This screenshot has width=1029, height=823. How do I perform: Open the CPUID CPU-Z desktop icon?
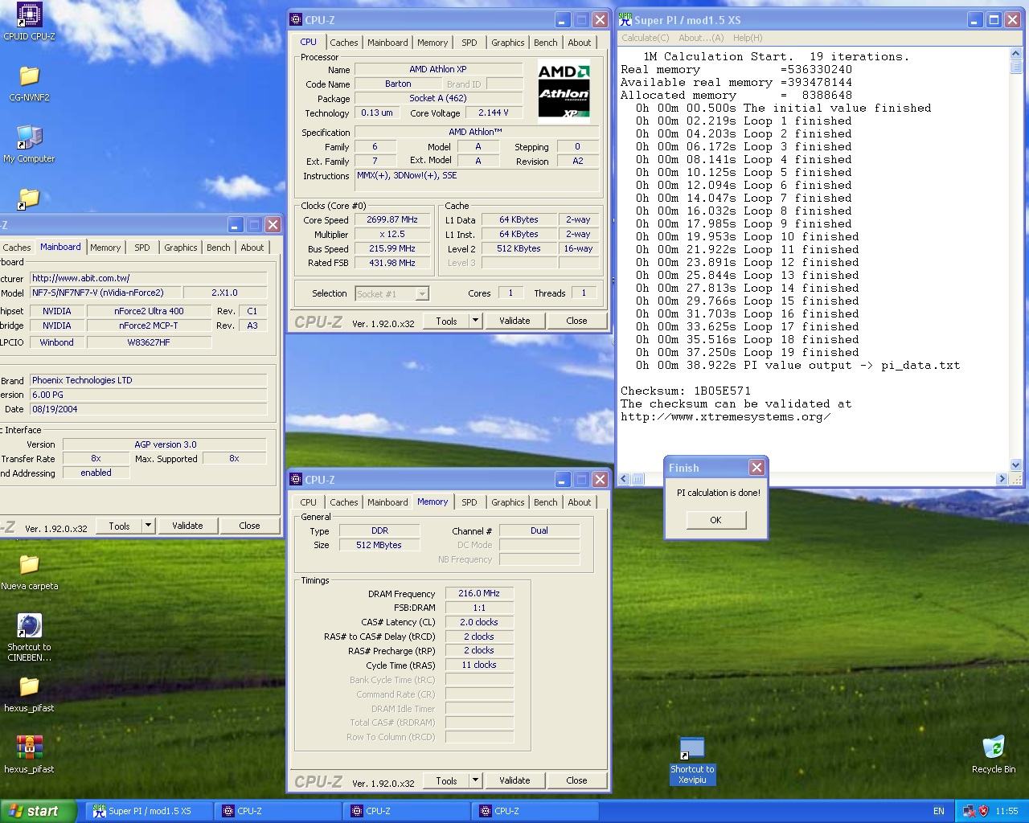(29, 15)
